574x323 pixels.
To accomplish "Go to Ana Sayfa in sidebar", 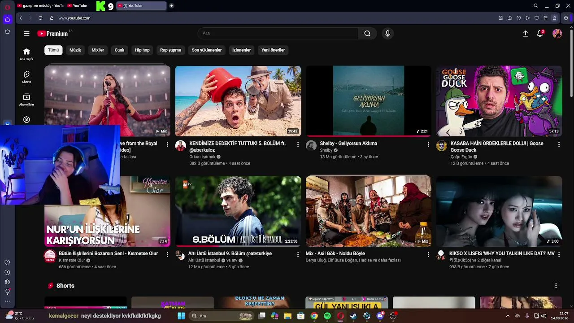I will (26, 54).
